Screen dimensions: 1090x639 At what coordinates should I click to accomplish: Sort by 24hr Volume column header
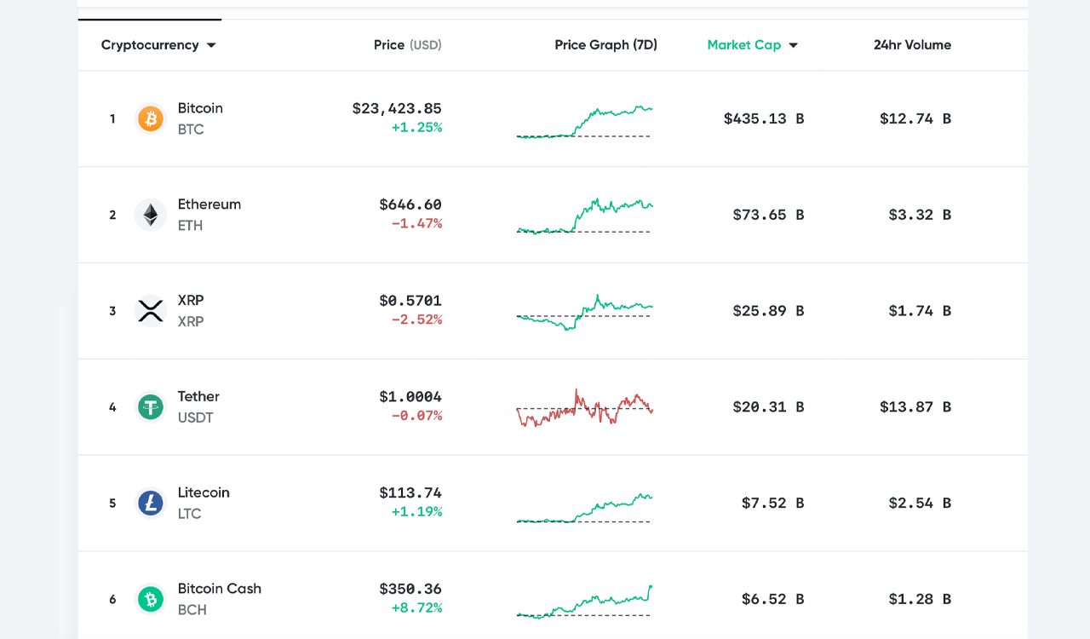[913, 45]
